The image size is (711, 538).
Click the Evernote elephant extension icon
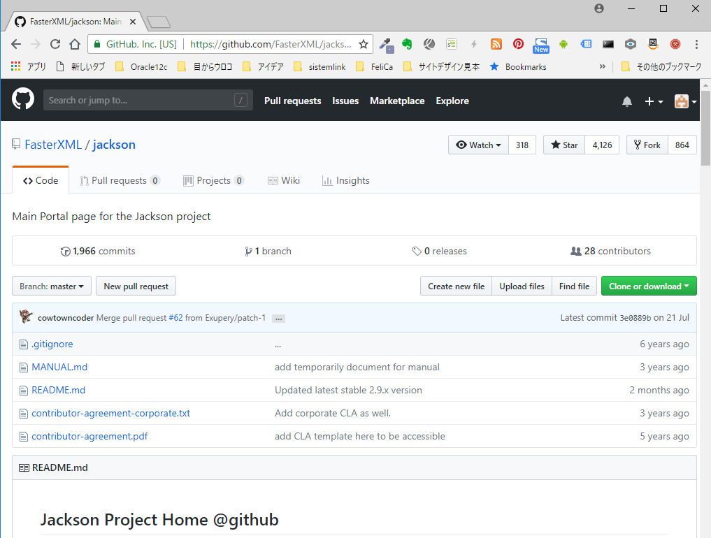[407, 44]
